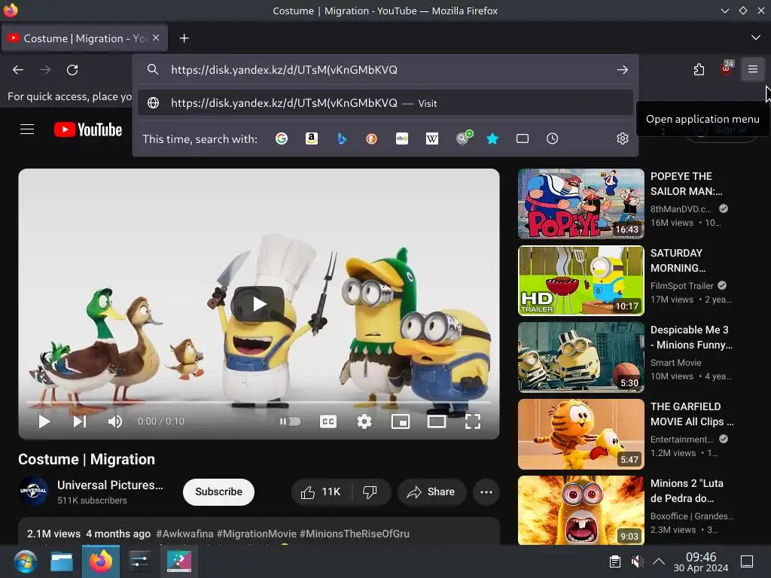Open search settings gear in urlbar
Image resolution: width=771 pixels, height=578 pixels.
tap(623, 138)
